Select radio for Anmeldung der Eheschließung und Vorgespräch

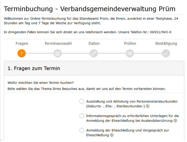(82, 130)
